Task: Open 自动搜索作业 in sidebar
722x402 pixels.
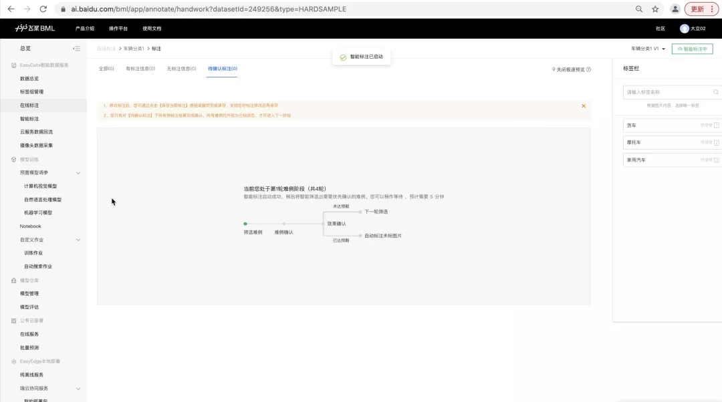Action: point(38,266)
